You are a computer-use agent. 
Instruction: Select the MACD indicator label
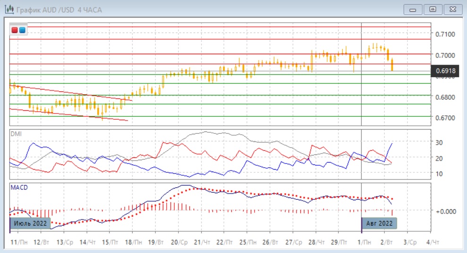18,188
